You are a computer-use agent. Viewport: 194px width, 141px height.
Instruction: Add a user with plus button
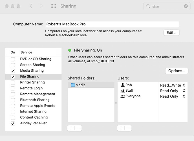click(x=121, y=128)
